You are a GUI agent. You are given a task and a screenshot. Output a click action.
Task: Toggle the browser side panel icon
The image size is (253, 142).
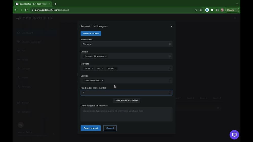click(217, 10)
